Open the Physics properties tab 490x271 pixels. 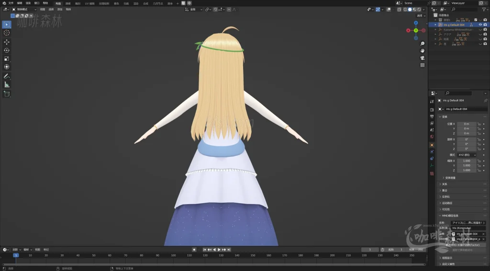[x=432, y=152]
